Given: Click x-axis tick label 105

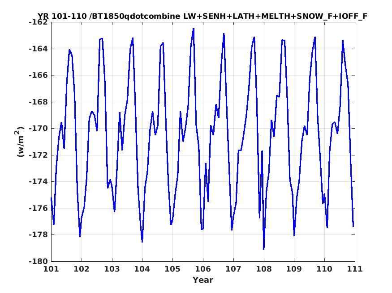Looking at the screenshot, I should pyautogui.click(x=173, y=269).
